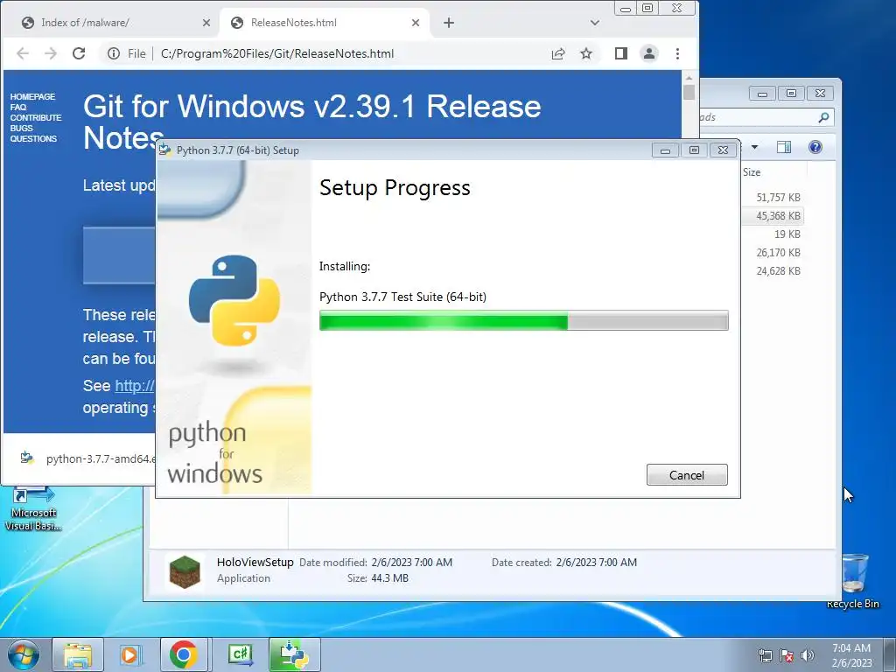Screen dimensions: 896x672
Task: Click Date created value in details pane
Action: (x=596, y=563)
